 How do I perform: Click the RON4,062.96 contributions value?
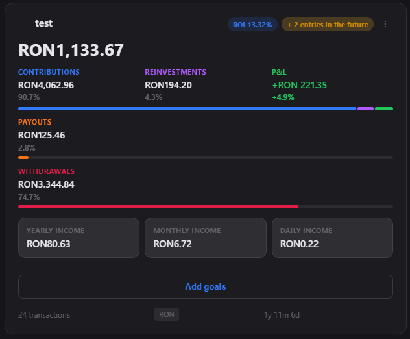(x=46, y=85)
